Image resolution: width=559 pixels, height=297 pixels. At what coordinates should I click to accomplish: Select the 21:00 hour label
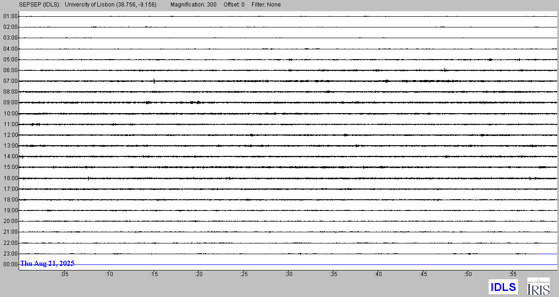[x=10, y=232]
